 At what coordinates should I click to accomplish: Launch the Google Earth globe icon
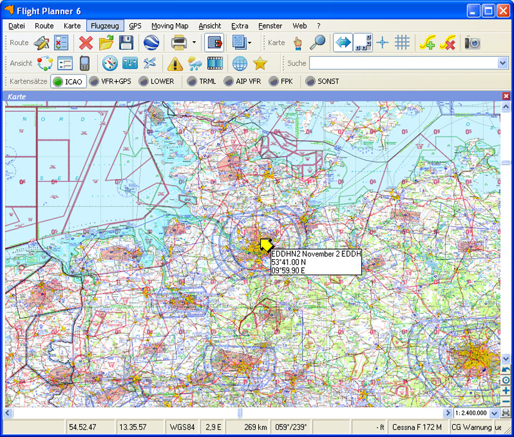click(x=151, y=43)
